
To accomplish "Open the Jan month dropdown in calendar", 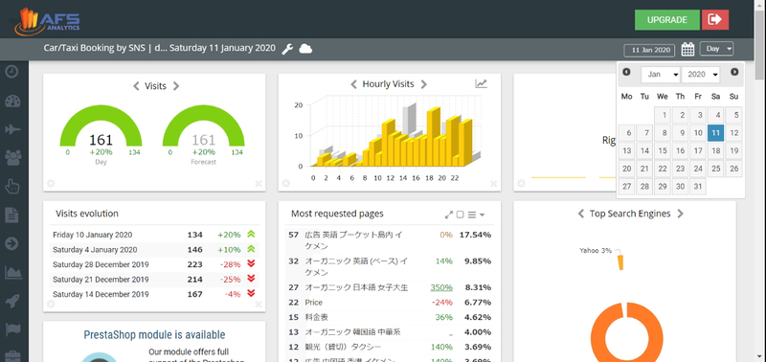I will [661, 75].
